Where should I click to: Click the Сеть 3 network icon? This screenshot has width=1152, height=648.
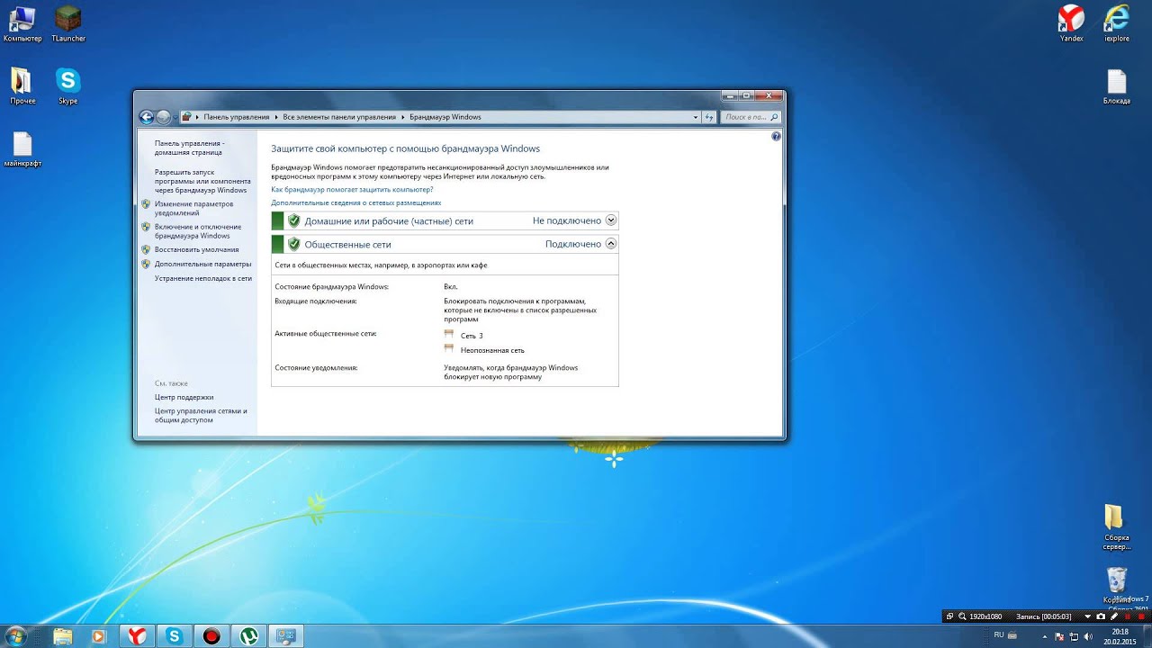449,334
